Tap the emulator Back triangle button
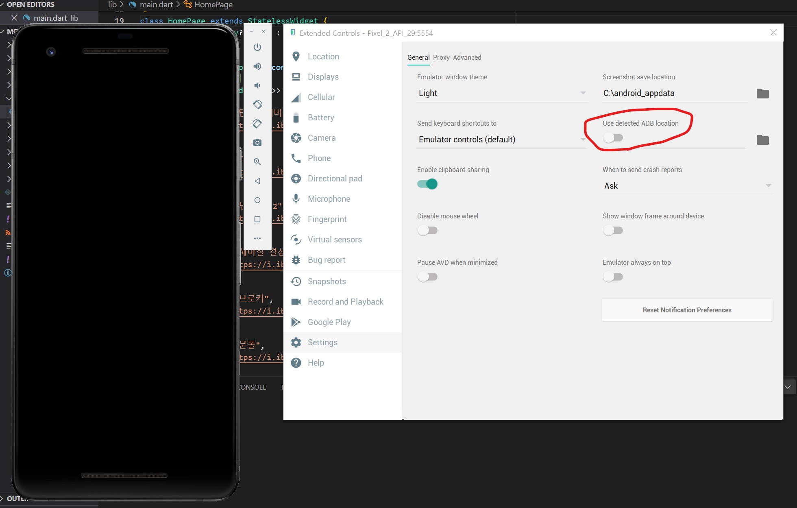 pyautogui.click(x=257, y=181)
